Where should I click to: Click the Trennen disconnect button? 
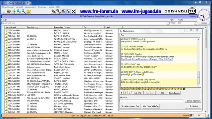[204, 23]
